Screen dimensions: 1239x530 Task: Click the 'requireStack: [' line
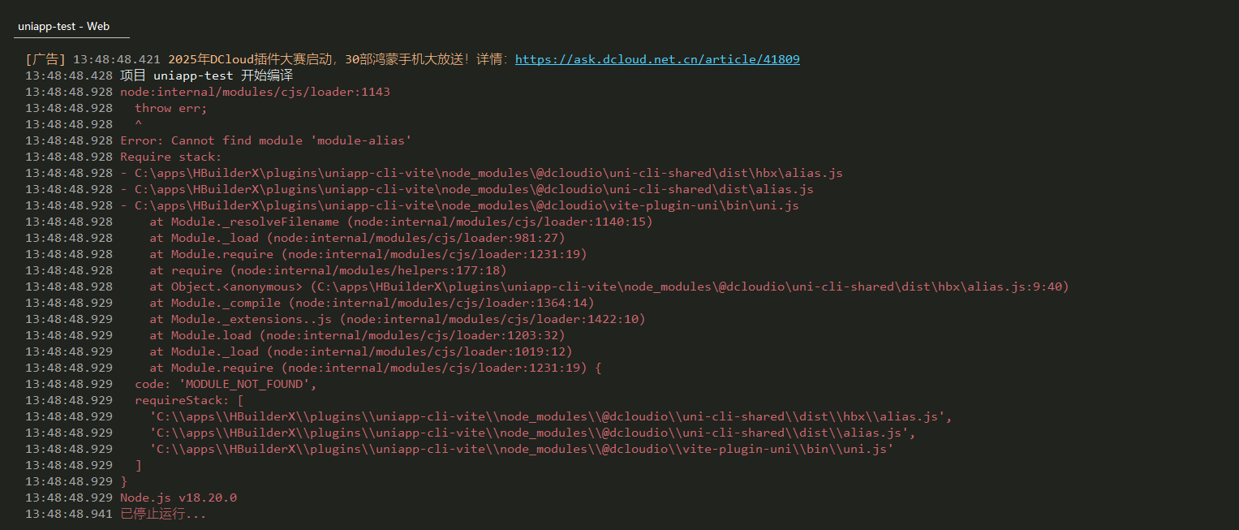(x=189, y=400)
